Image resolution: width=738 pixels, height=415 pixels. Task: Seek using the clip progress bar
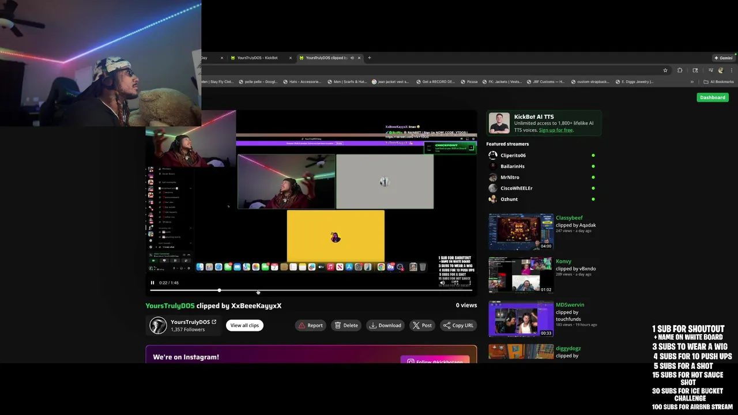[x=311, y=290]
